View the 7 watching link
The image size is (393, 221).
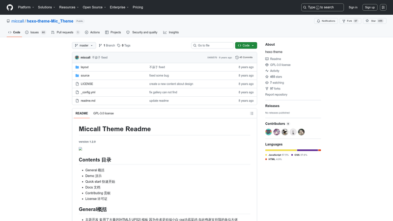click(275, 83)
